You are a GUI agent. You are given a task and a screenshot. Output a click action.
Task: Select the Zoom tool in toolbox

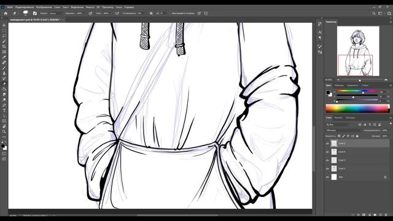4,131
